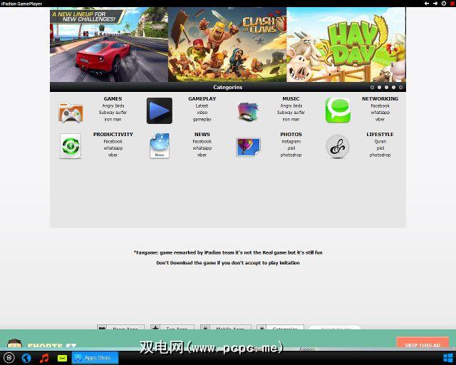
Task: Open the NETWORKING category heading
Action: click(x=380, y=98)
